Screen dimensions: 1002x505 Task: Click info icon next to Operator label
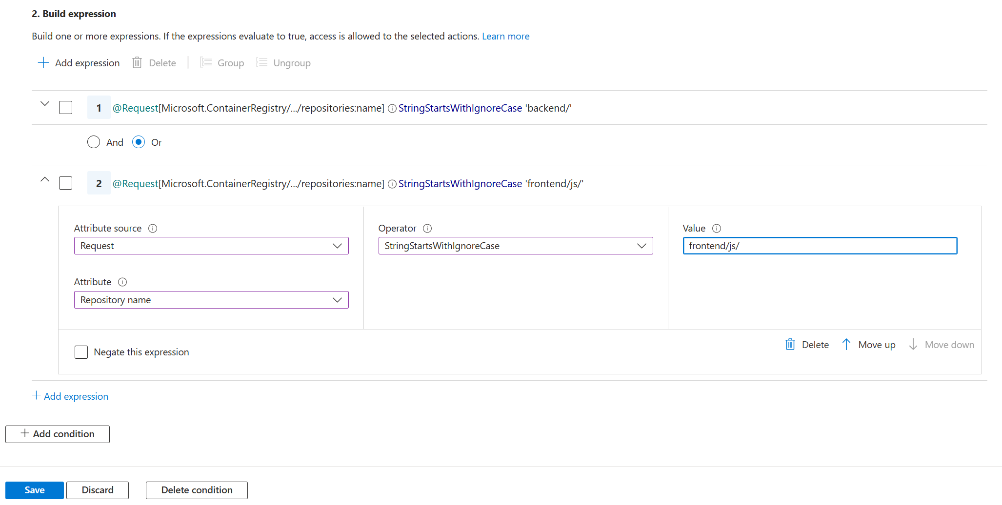427,229
